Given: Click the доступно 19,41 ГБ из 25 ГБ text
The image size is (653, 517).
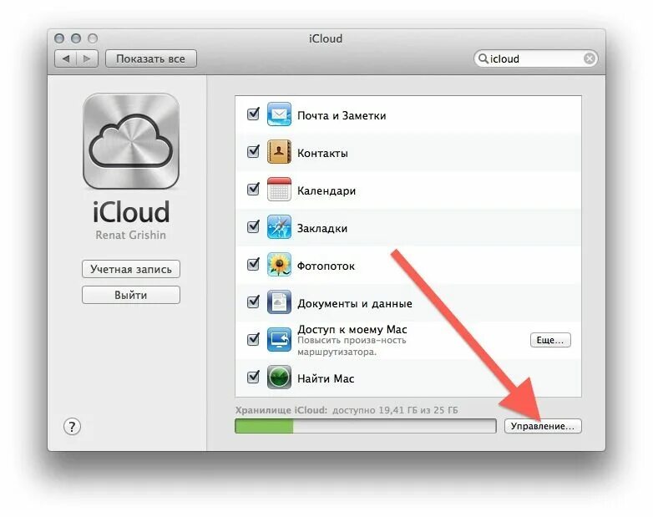Looking at the screenshot, I should click(x=395, y=410).
